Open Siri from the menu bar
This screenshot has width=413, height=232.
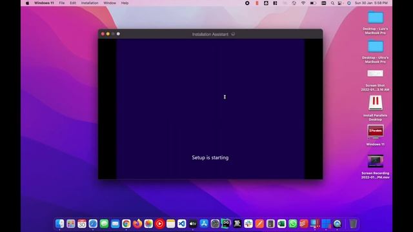click(348, 3)
